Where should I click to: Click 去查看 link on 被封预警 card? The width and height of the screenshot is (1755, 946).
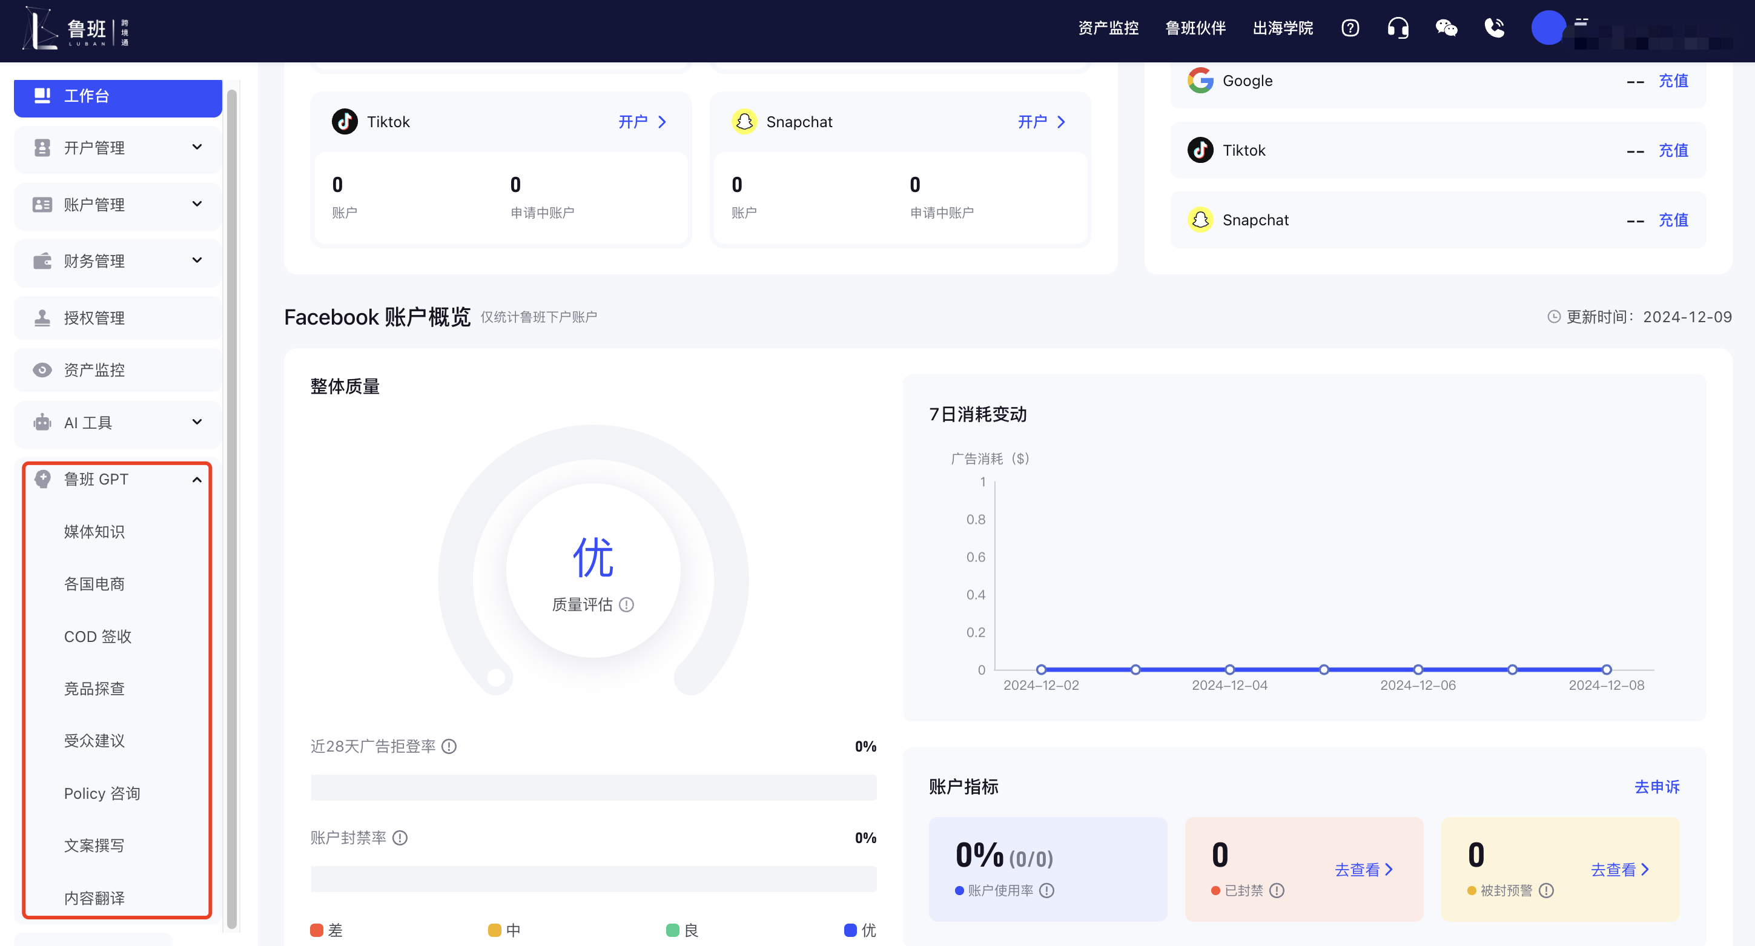pos(1619,870)
